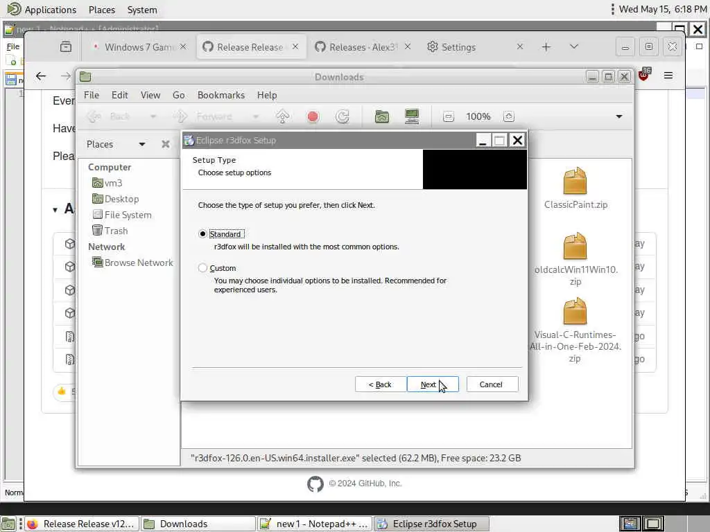Open the view mode dropdown arrow

click(x=619, y=116)
